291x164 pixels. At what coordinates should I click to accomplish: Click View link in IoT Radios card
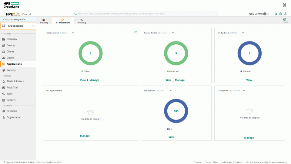(x=249, y=80)
